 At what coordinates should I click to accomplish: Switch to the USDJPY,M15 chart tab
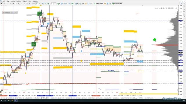pos(54,98)
